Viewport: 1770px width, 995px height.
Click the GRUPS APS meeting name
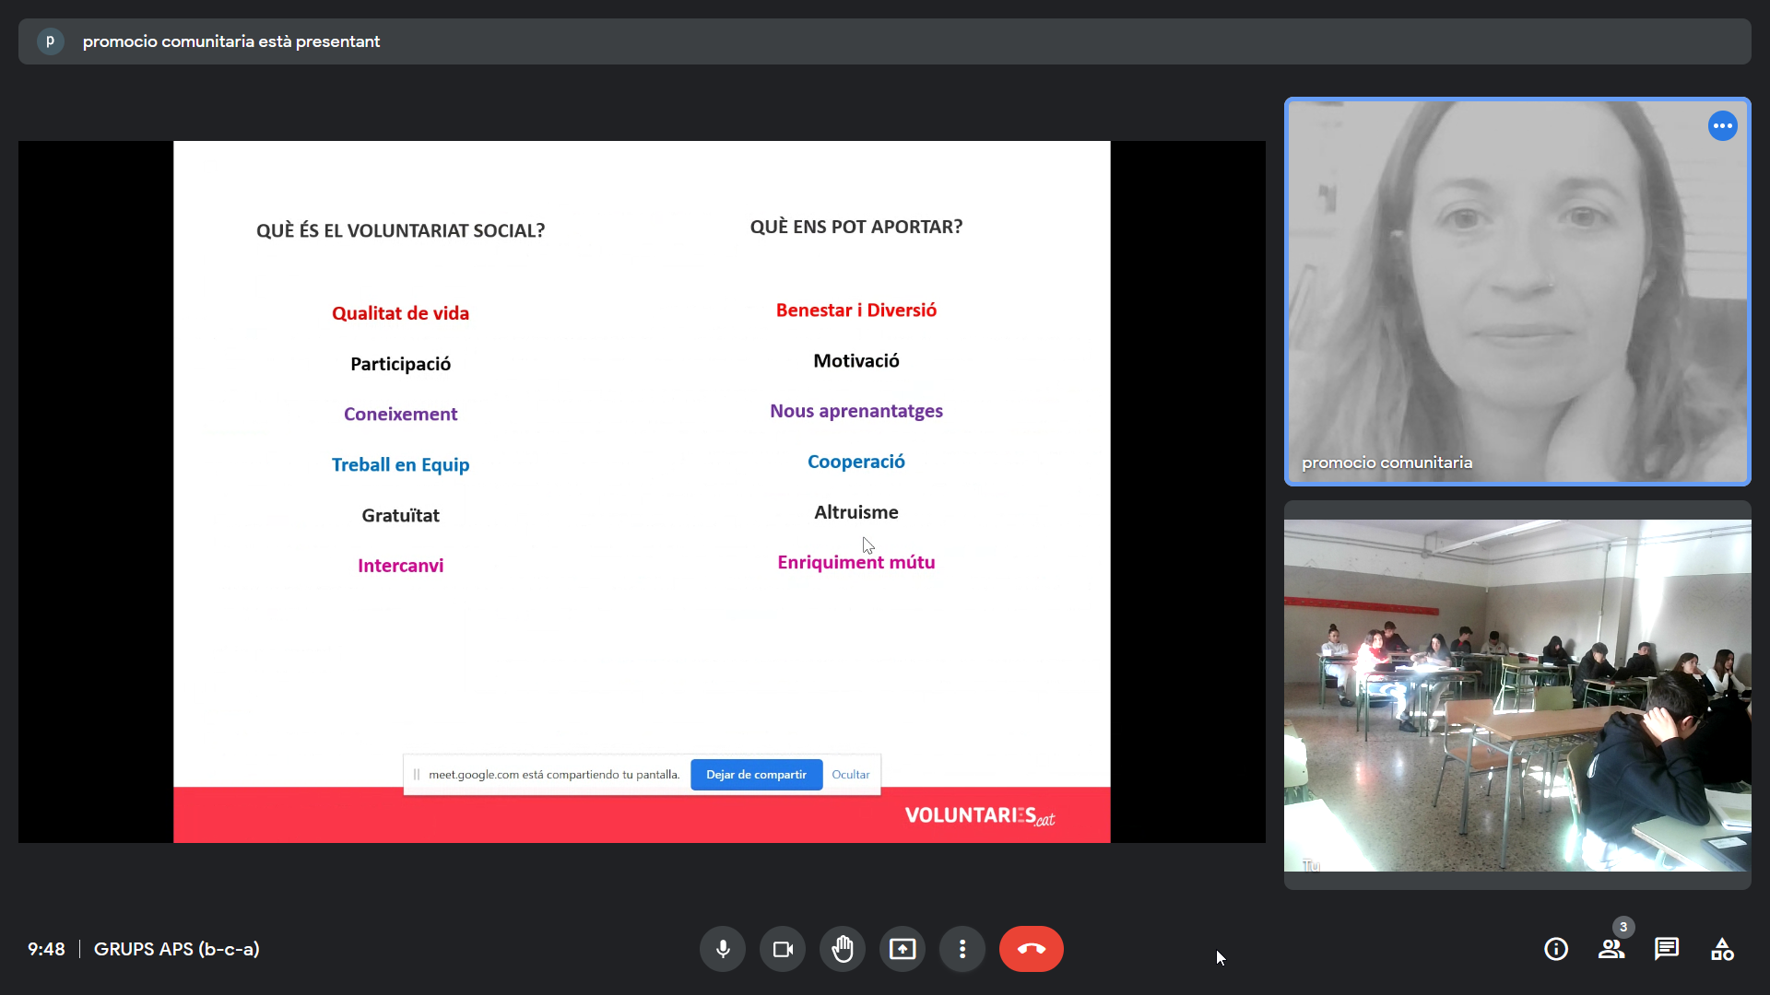click(176, 949)
